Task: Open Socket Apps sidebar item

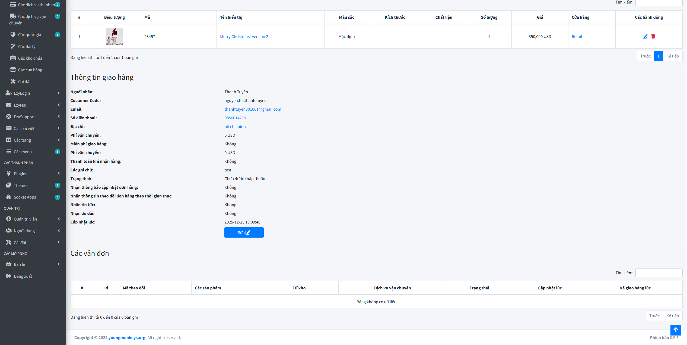Action: pos(25,197)
